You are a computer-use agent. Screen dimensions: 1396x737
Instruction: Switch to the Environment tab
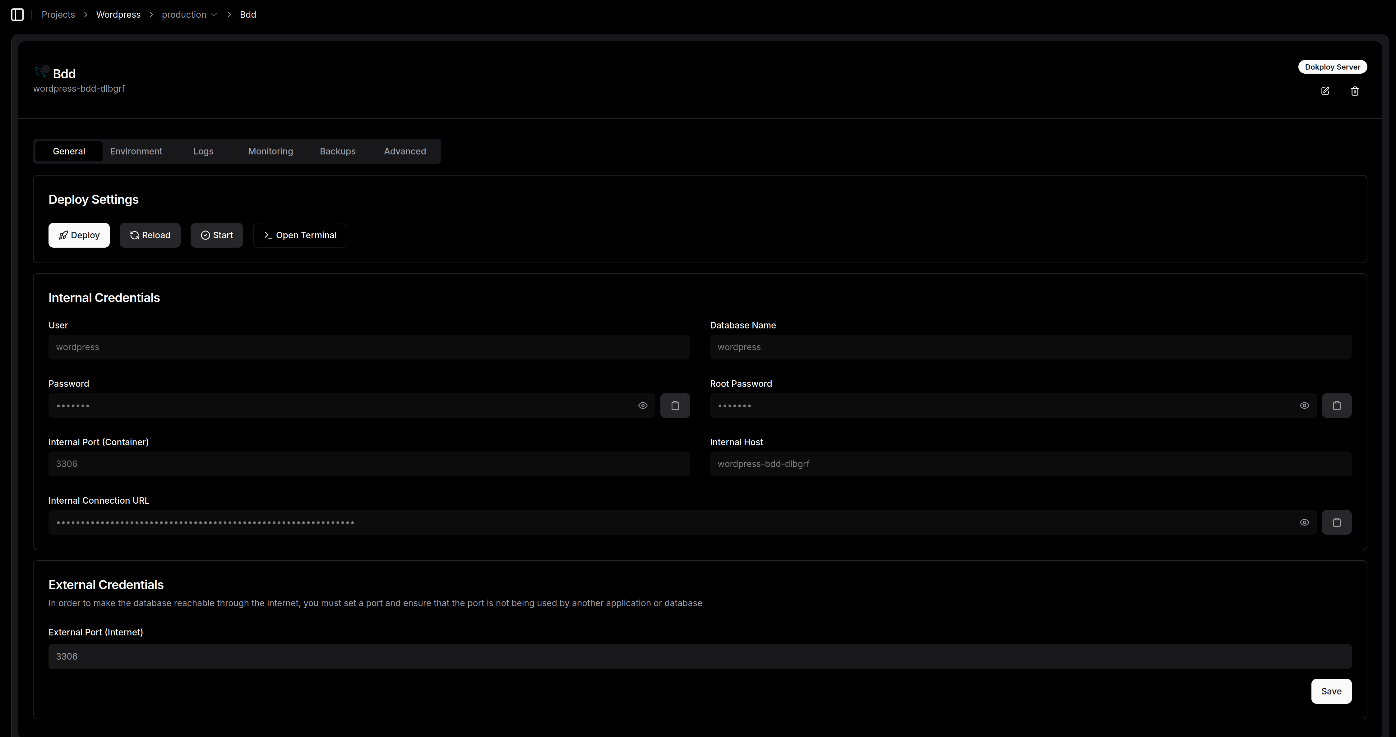[136, 151]
